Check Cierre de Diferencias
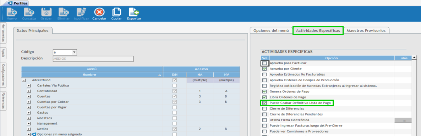This screenshot has height=136, width=421. (x=265, y=109)
